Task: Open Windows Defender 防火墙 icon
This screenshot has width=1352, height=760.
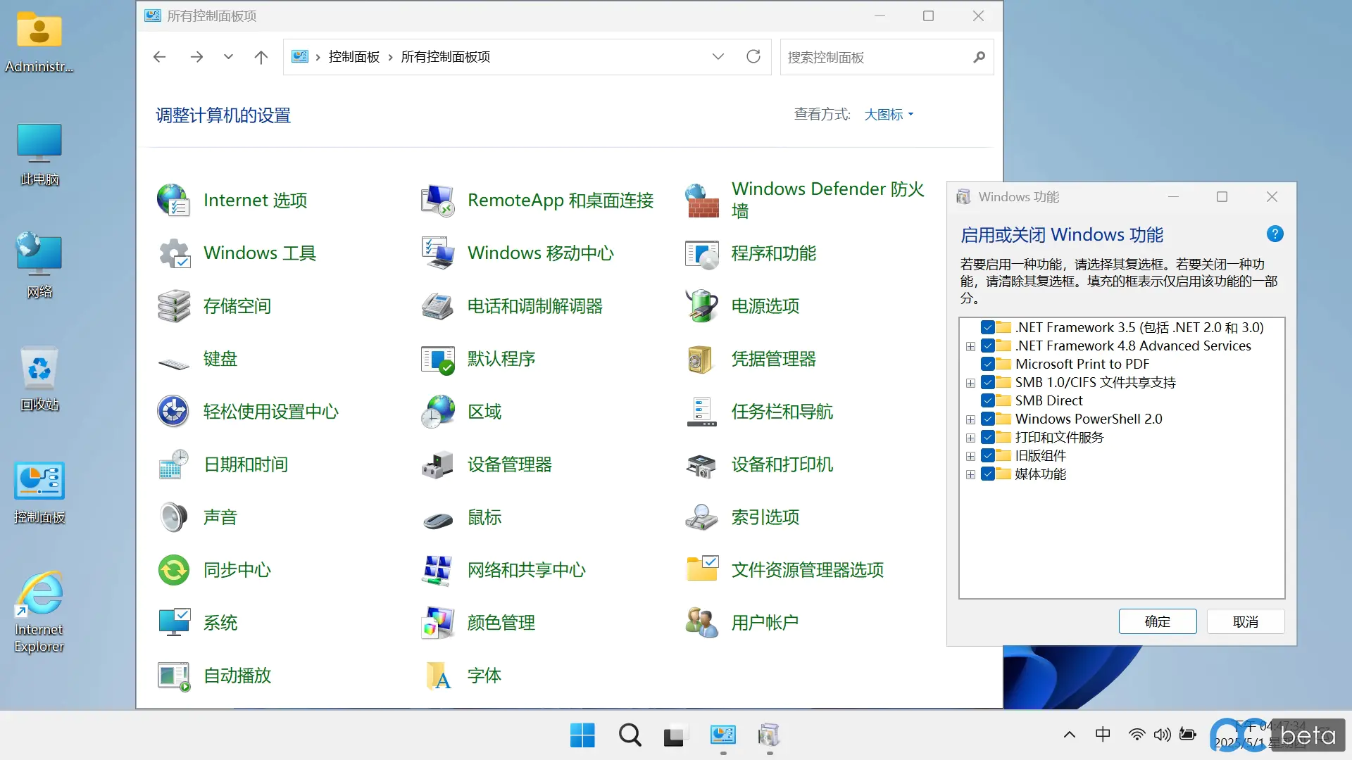Action: [x=701, y=201]
